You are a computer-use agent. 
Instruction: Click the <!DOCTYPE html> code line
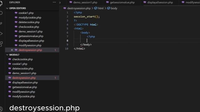pyautogui.click(x=86, y=25)
